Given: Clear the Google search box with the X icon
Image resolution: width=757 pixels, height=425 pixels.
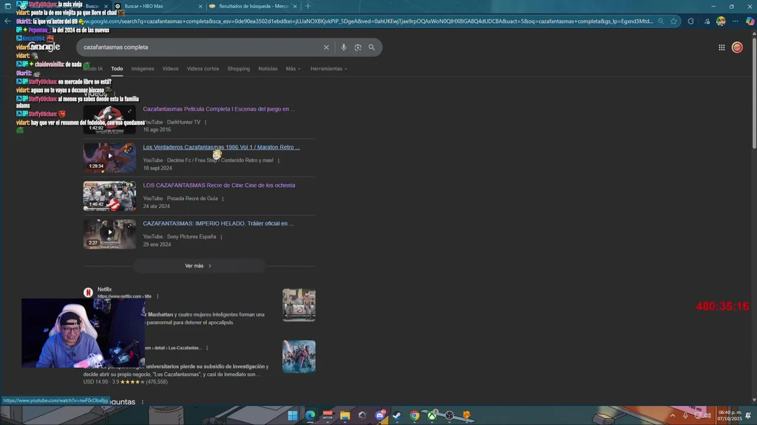Looking at the screenshot, I should coord(326,47).
